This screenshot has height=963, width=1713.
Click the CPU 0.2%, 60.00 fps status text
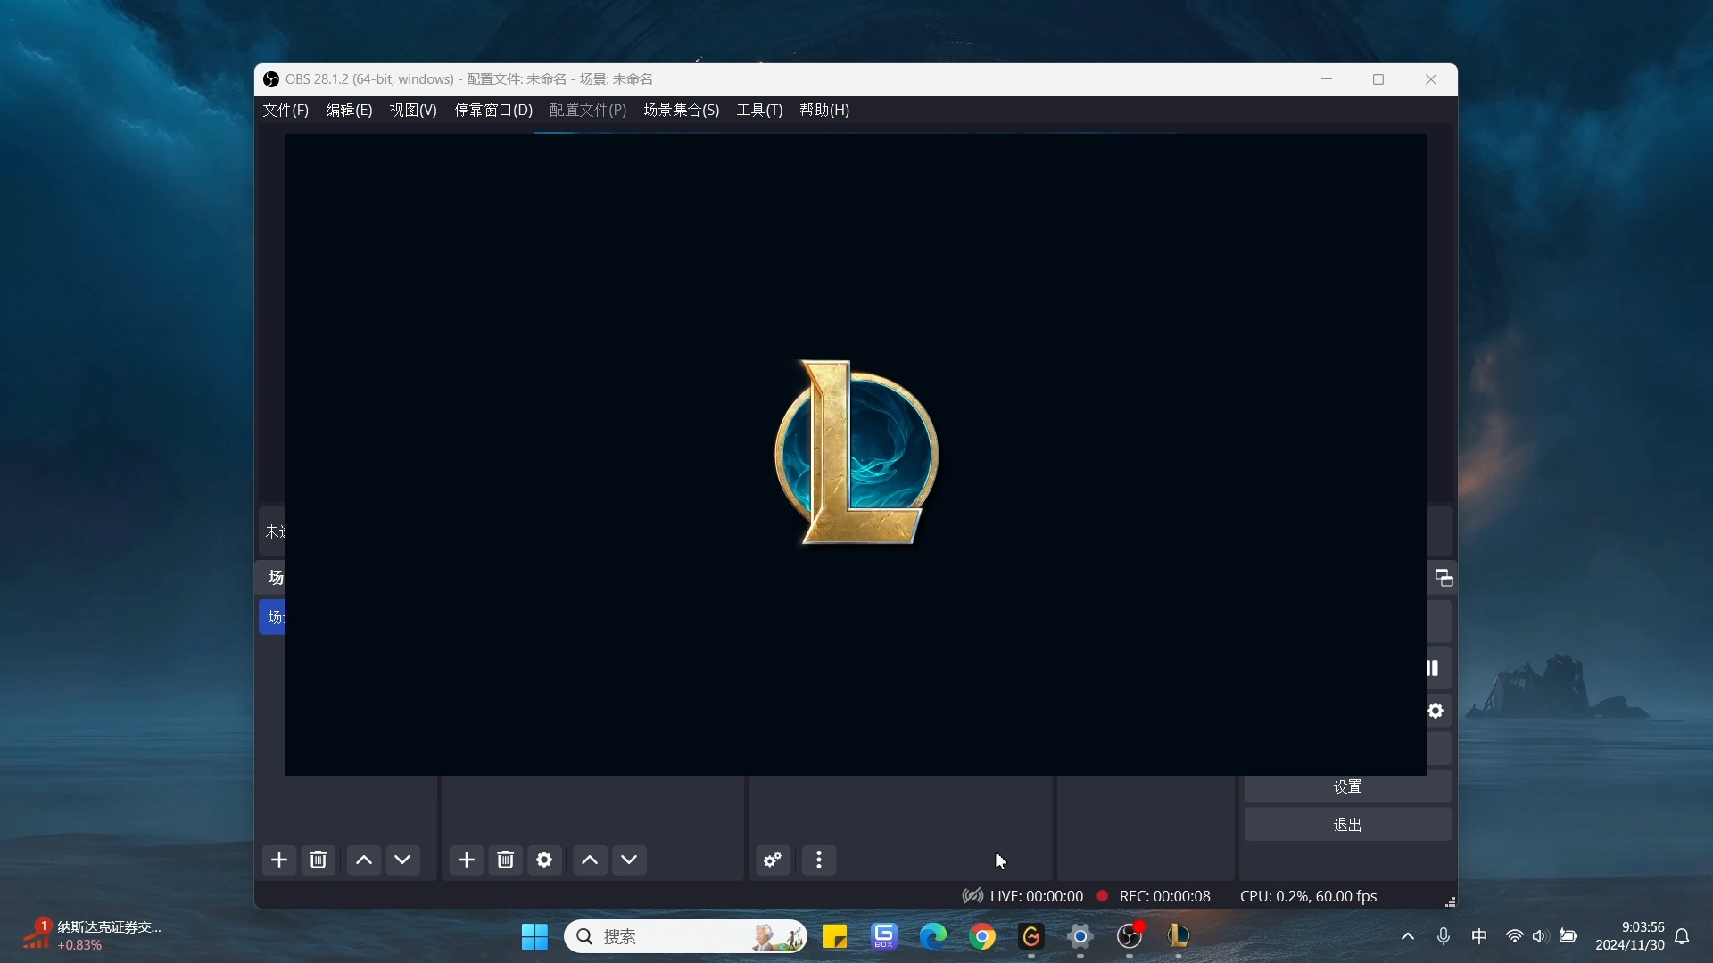pos(1308,896)
